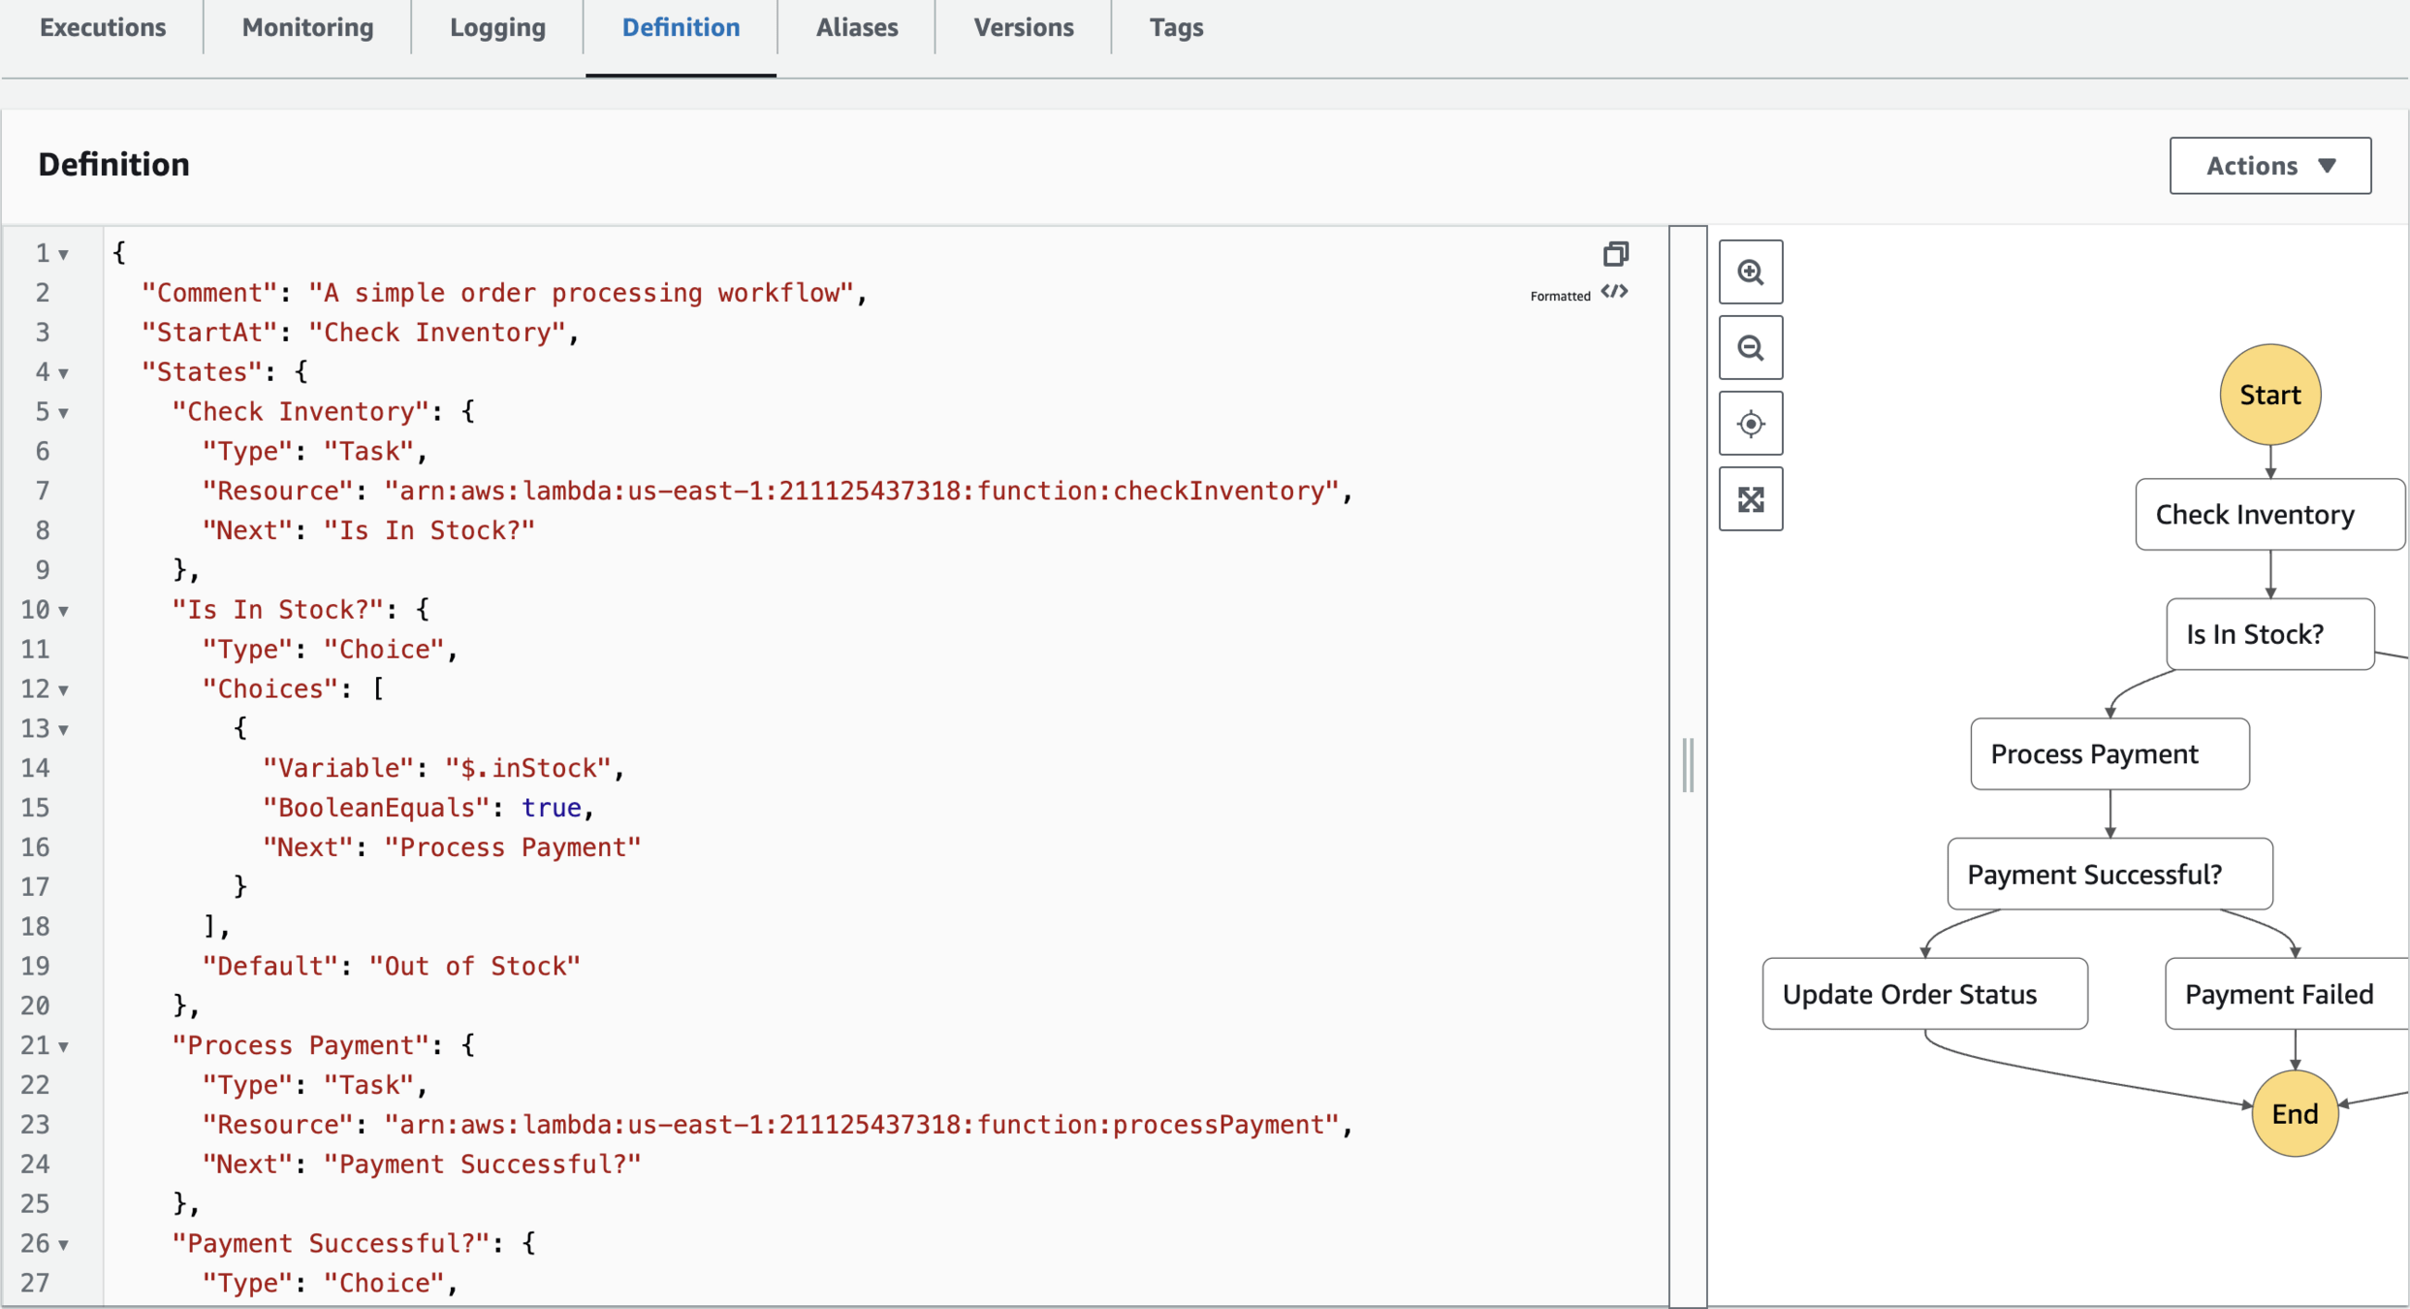2410x1309 pixels.
Task: Open the Actions dropdown
Action: (x=2269, y=166)
